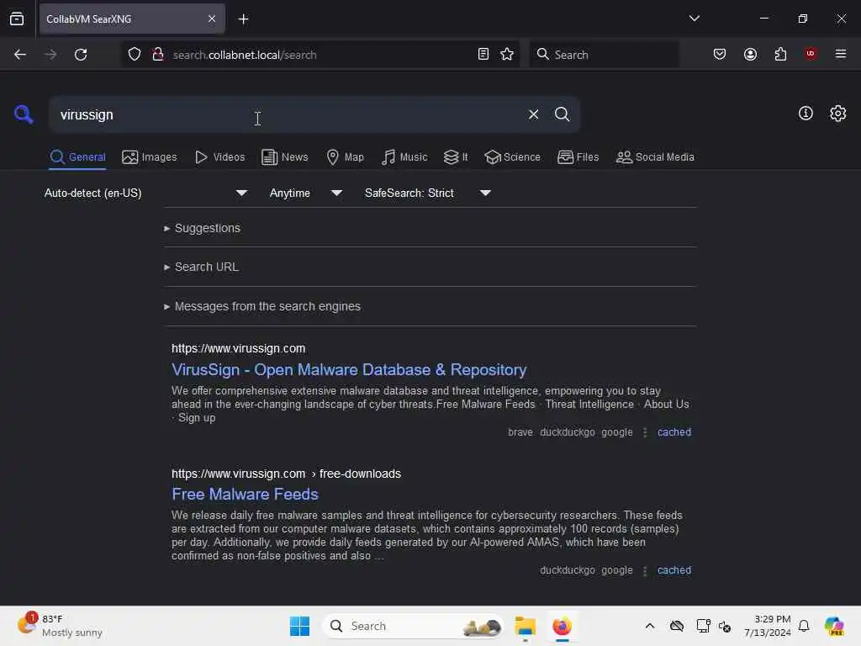
Task: Reload the current page
Action: pos(81,55)
